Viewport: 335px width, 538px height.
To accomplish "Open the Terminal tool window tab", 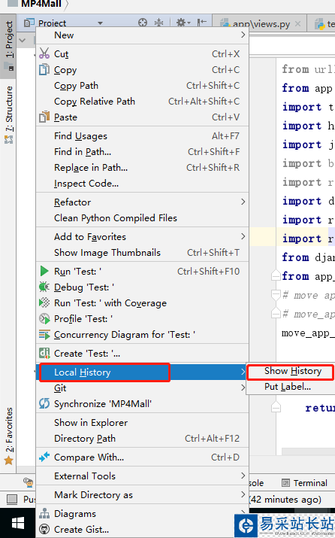I will (x=304, y=483).
